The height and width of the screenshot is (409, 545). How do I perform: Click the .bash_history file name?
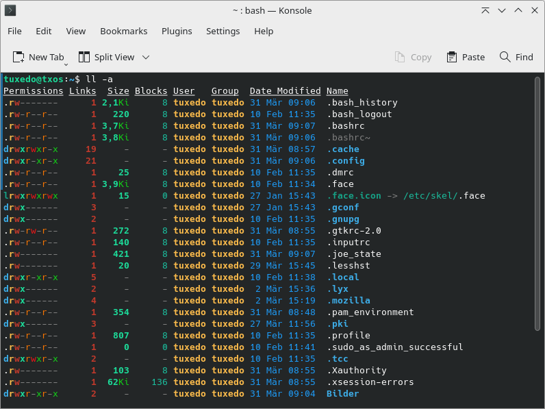tap(362, 103)
